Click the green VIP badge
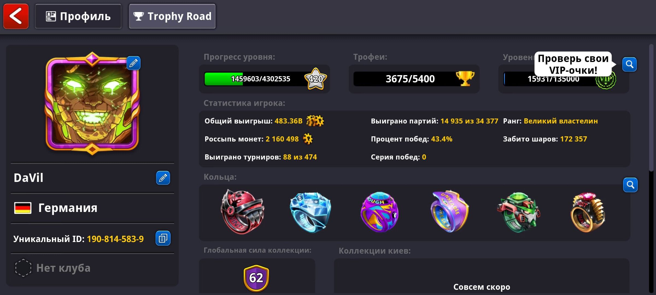Viewport: 656px width, 295px height. coord(606,80)
